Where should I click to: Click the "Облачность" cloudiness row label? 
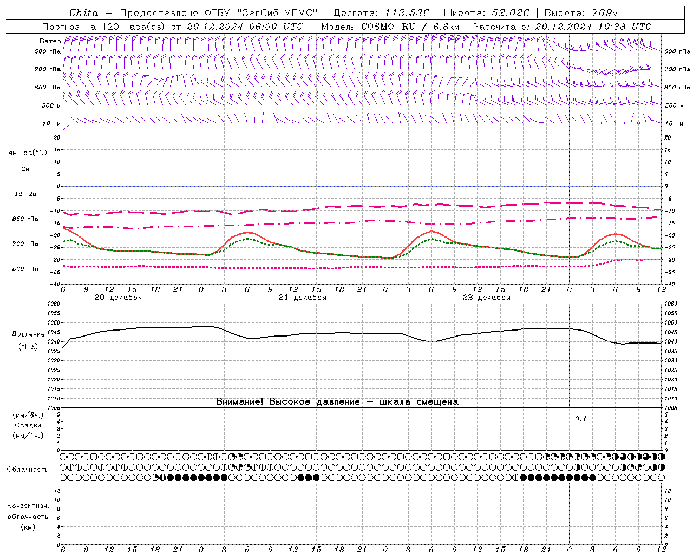pyautogui.click(x=28, y=470)
